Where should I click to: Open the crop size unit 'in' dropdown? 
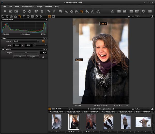40,45
